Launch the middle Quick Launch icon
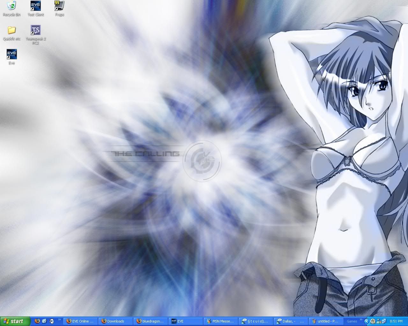The height and width of the screenshot is (326, 408). (44, 321)
